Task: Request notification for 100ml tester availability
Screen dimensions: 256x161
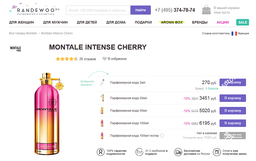Action: coord(233,136)
